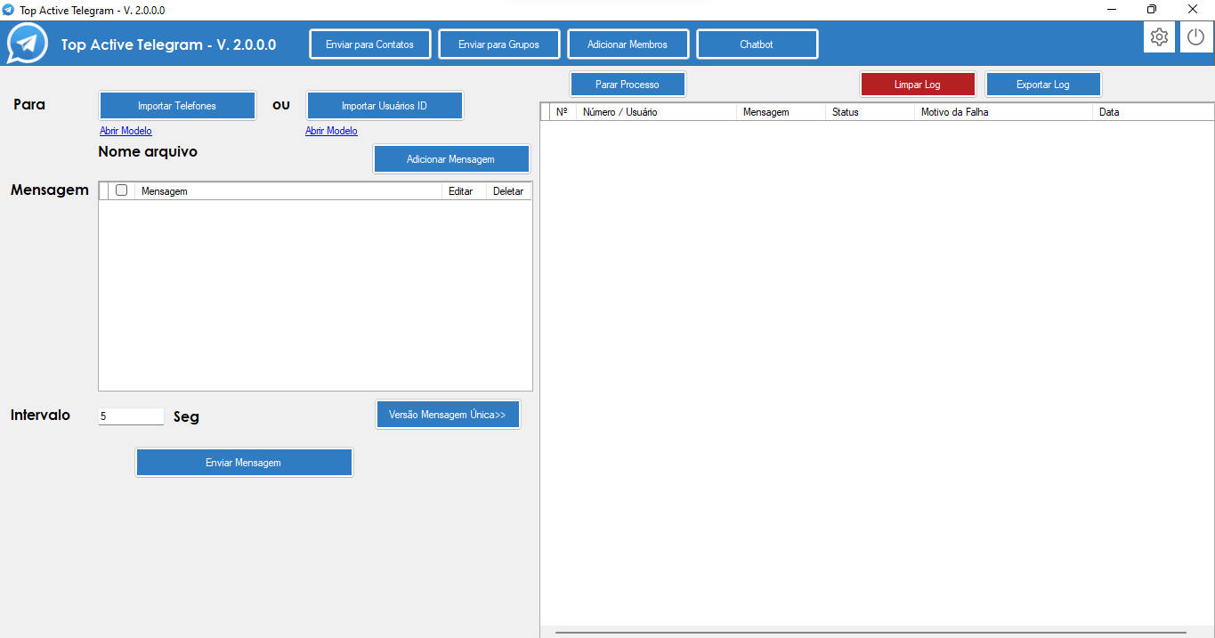Image resolution: width=1215 pixels, height=638 pixels.
Task: Sort by Número / Usuário column header
Action: point(656,112)
